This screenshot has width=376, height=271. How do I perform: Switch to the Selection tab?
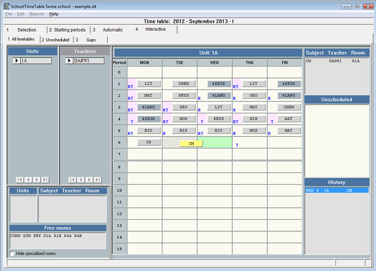[x=26, y=30]
